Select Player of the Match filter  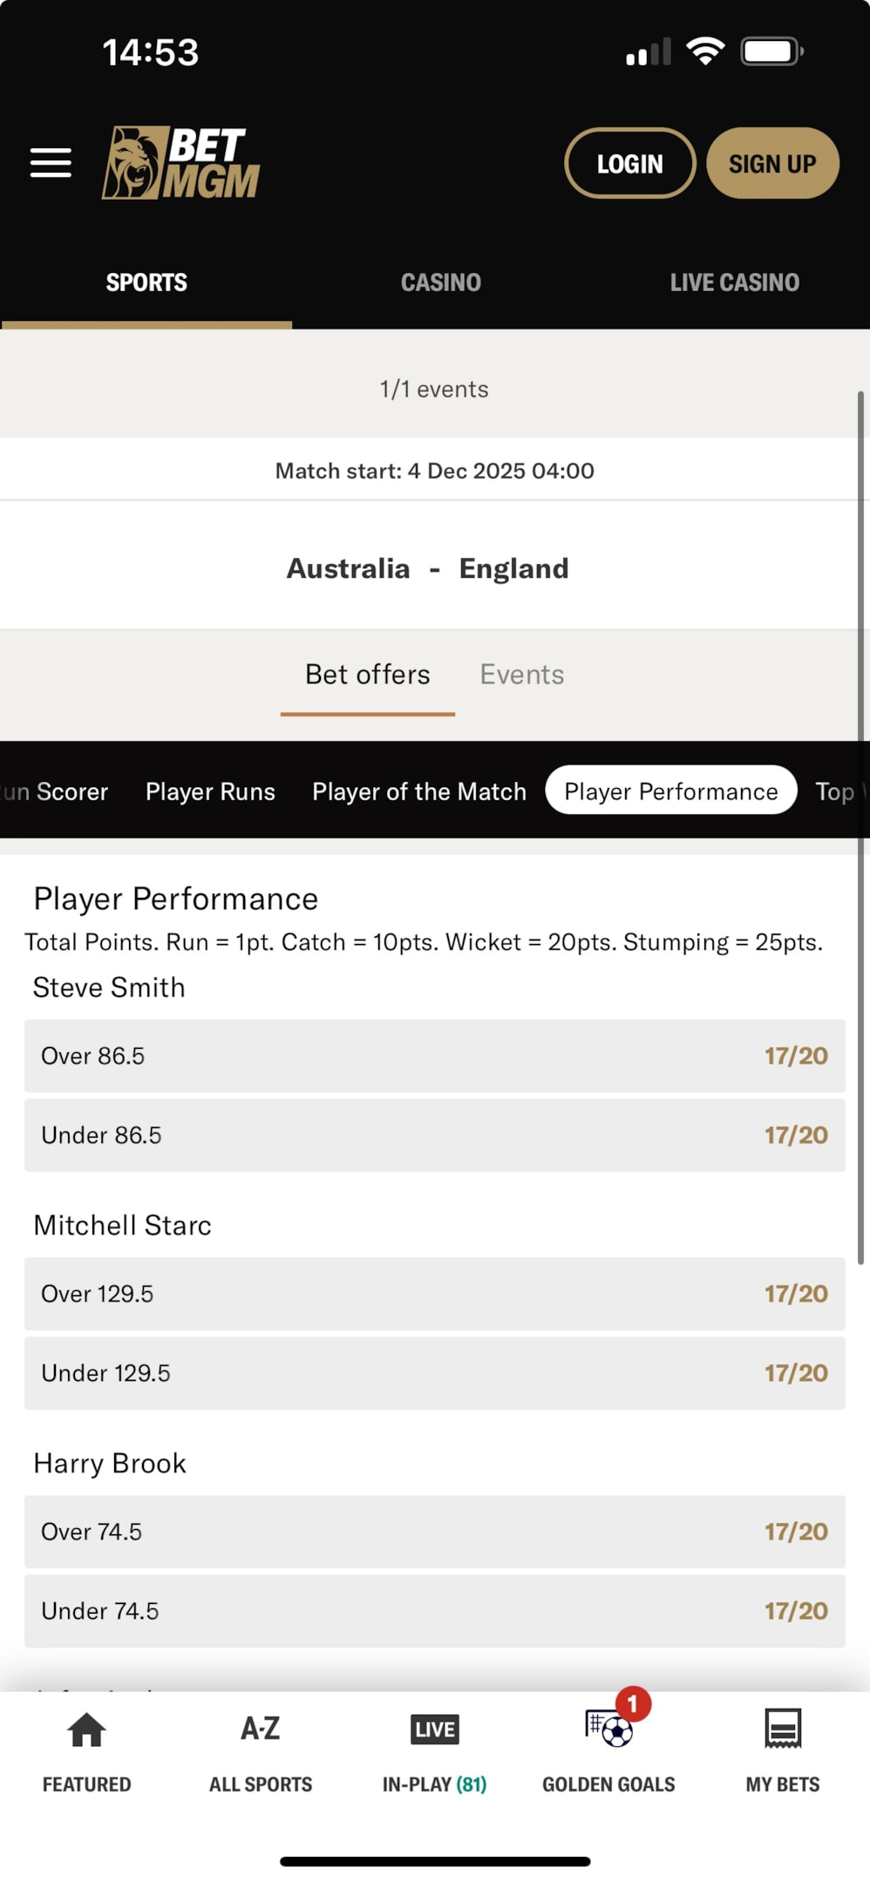[x=419, y=792]
